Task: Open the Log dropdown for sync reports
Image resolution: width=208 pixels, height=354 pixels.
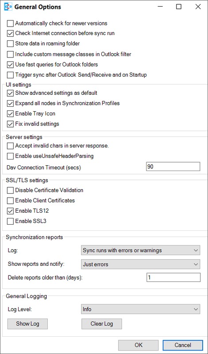Action: [140, 250]
